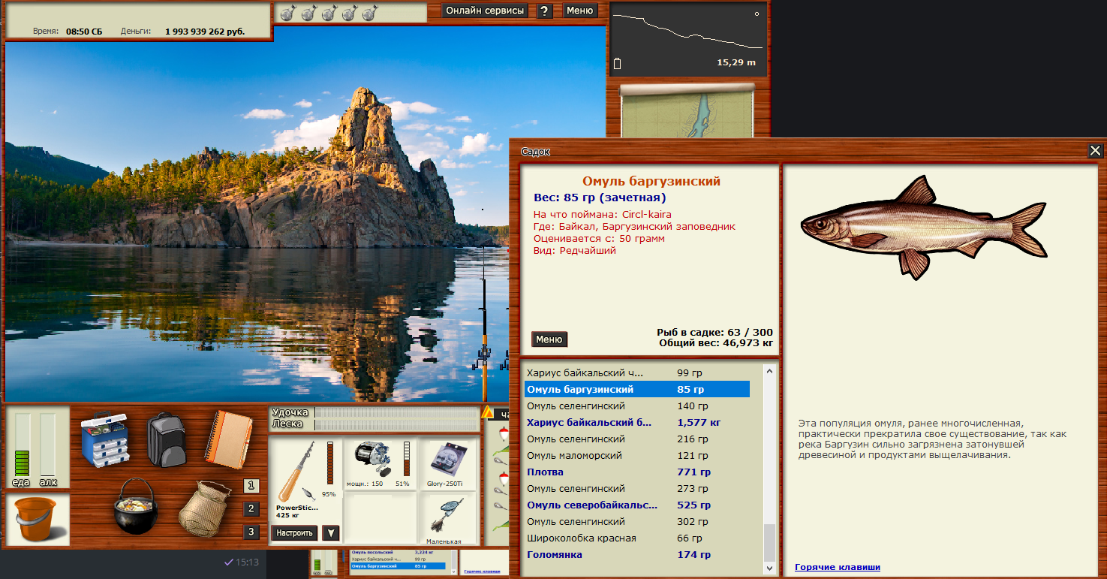Switch to tackle set 1
1107x579 pixels.
252,486
